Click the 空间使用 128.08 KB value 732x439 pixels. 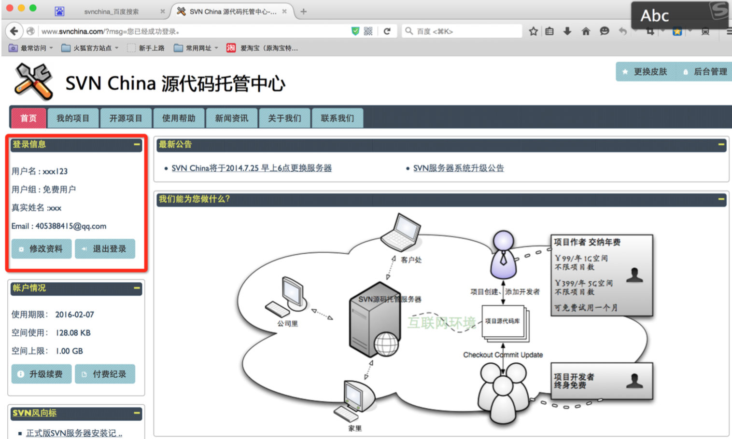pos(73,333)
